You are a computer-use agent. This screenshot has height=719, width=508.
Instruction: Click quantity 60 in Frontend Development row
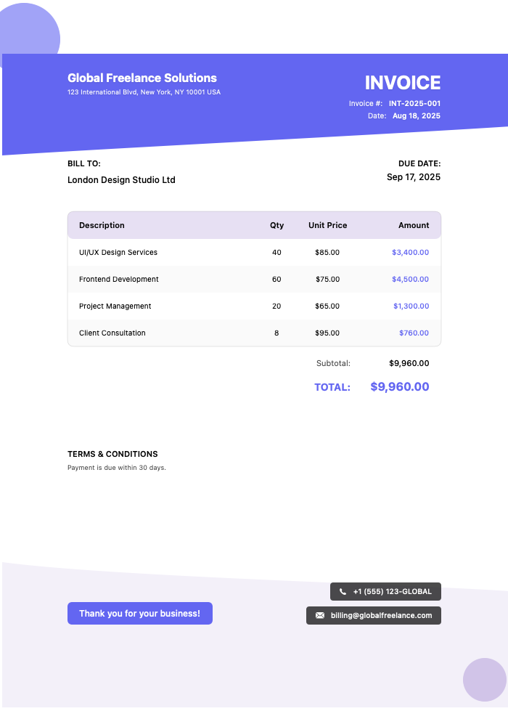point(276,280)
